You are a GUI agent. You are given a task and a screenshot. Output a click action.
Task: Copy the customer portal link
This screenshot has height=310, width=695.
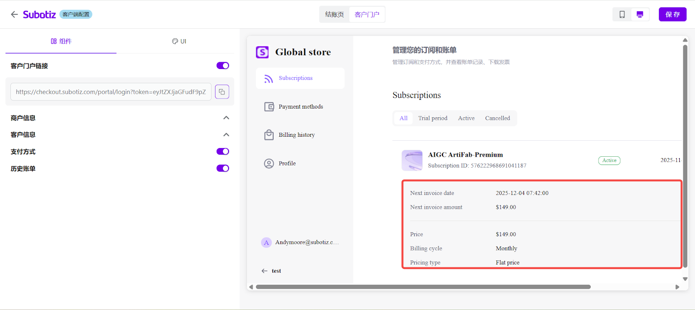click(x=222, y=92)
